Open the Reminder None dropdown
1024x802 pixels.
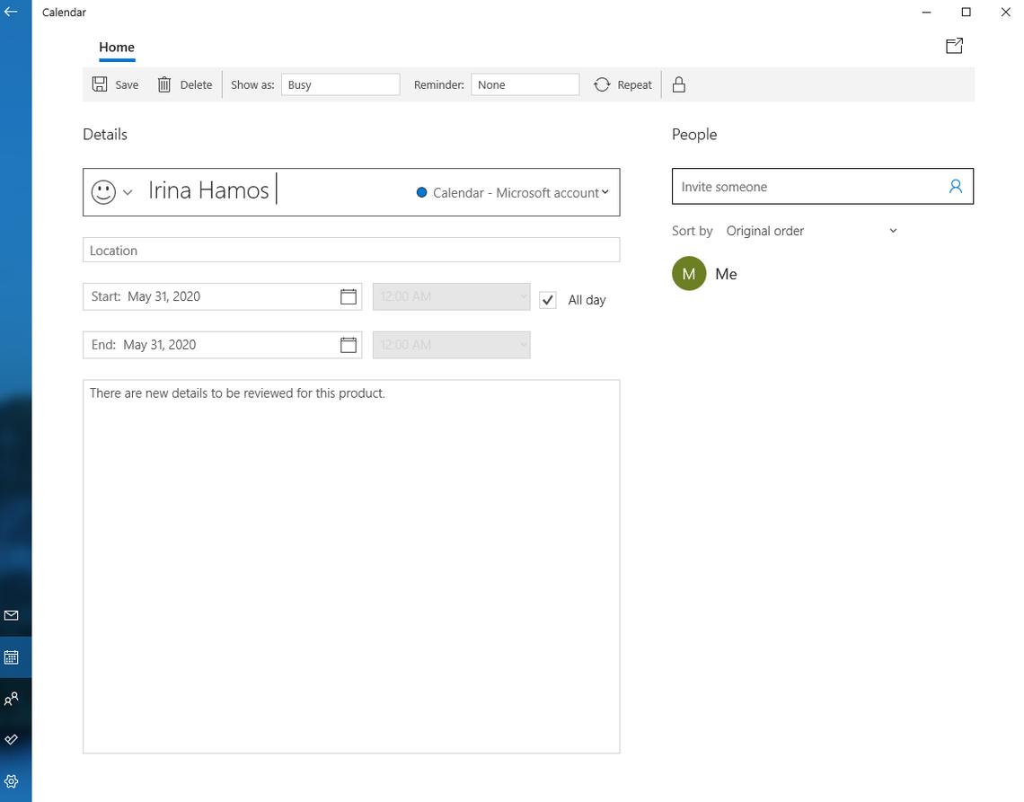[x=525, y=84]
